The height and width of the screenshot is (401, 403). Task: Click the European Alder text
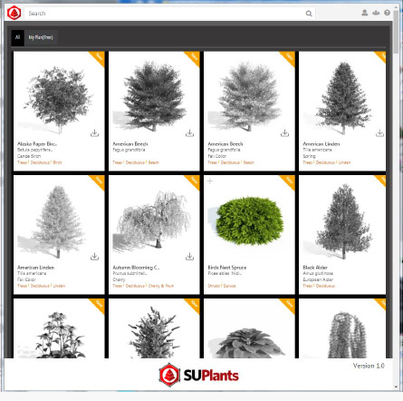(x=318, y=279)
